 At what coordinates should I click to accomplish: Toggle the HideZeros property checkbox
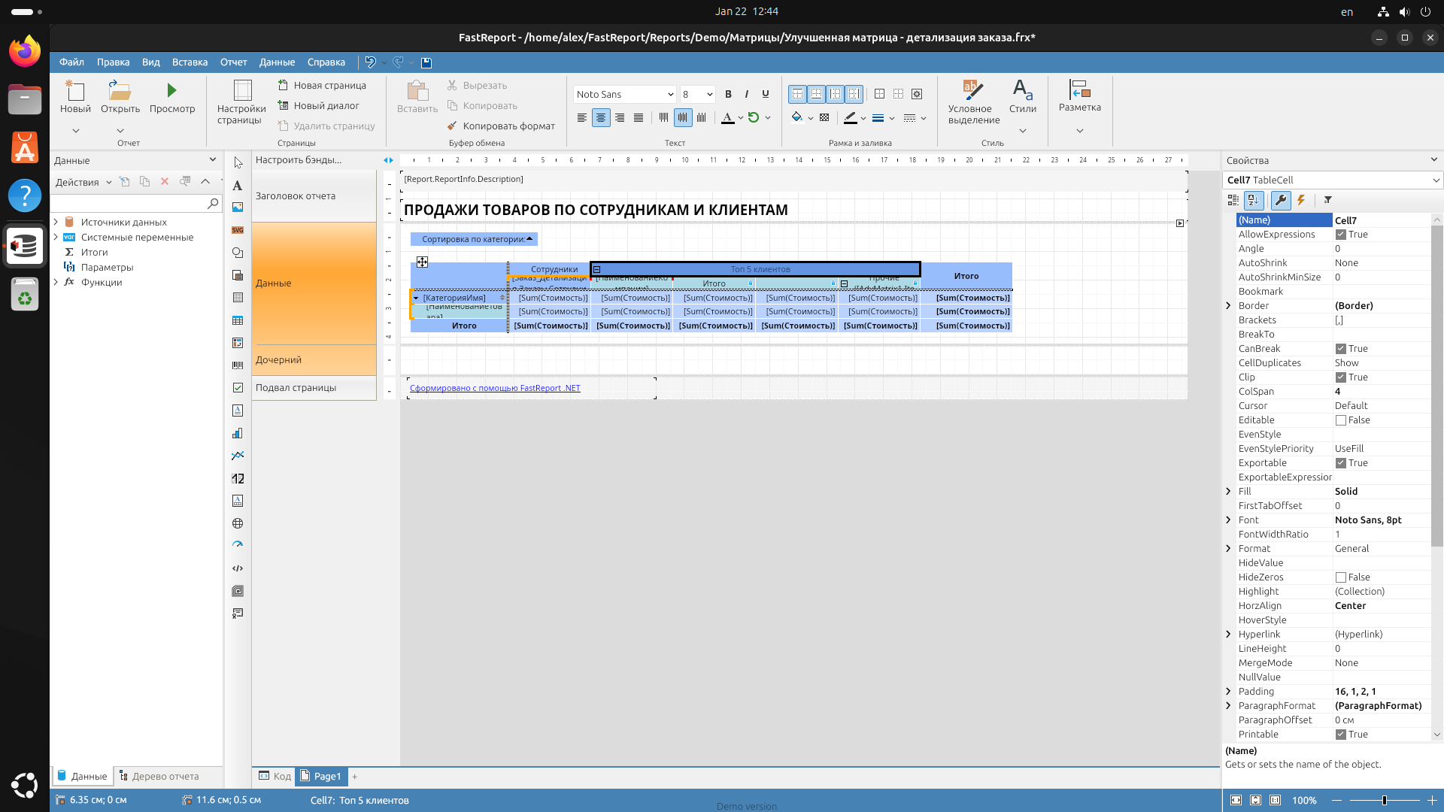tap(1341, 577)
